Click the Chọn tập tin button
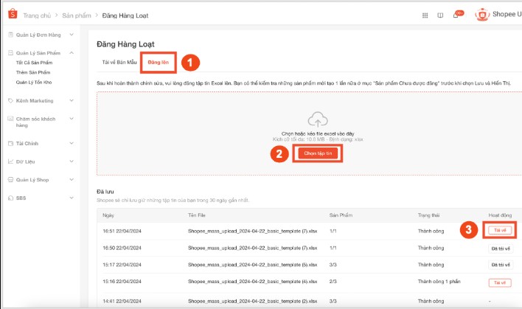This screenshot has width=522, height=309. click(318, 153)
